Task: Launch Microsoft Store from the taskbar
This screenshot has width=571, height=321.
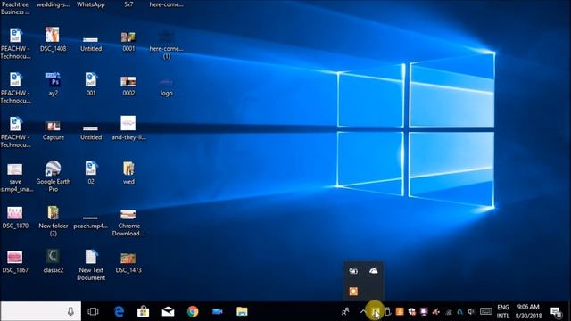Action: (143, 311)
